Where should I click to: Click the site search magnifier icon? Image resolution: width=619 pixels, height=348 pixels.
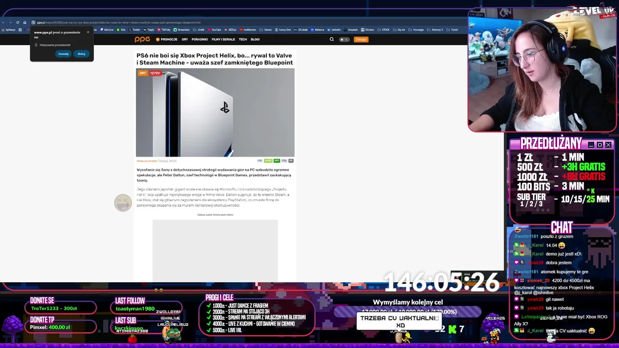[x=332, y=39]
